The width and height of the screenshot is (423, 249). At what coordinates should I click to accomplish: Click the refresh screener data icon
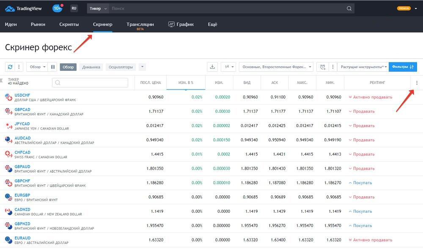click(x=10, y=67)
